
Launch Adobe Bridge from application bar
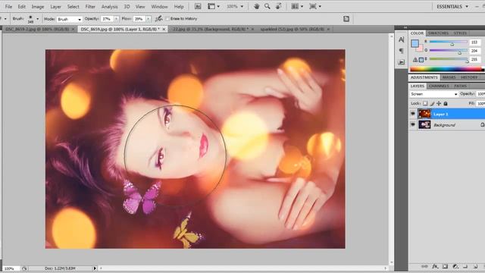pyautogui.click(x=198, y=6)
